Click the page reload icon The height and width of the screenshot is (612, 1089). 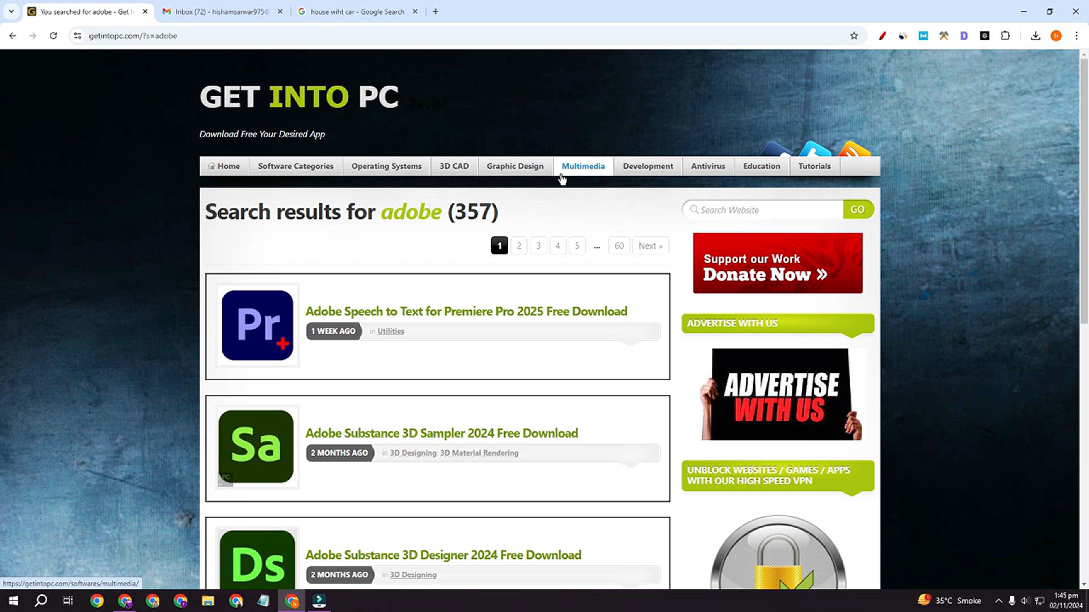point(53,36)
